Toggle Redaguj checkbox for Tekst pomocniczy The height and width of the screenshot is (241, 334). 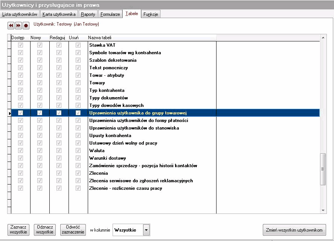(x=59, y=67)
